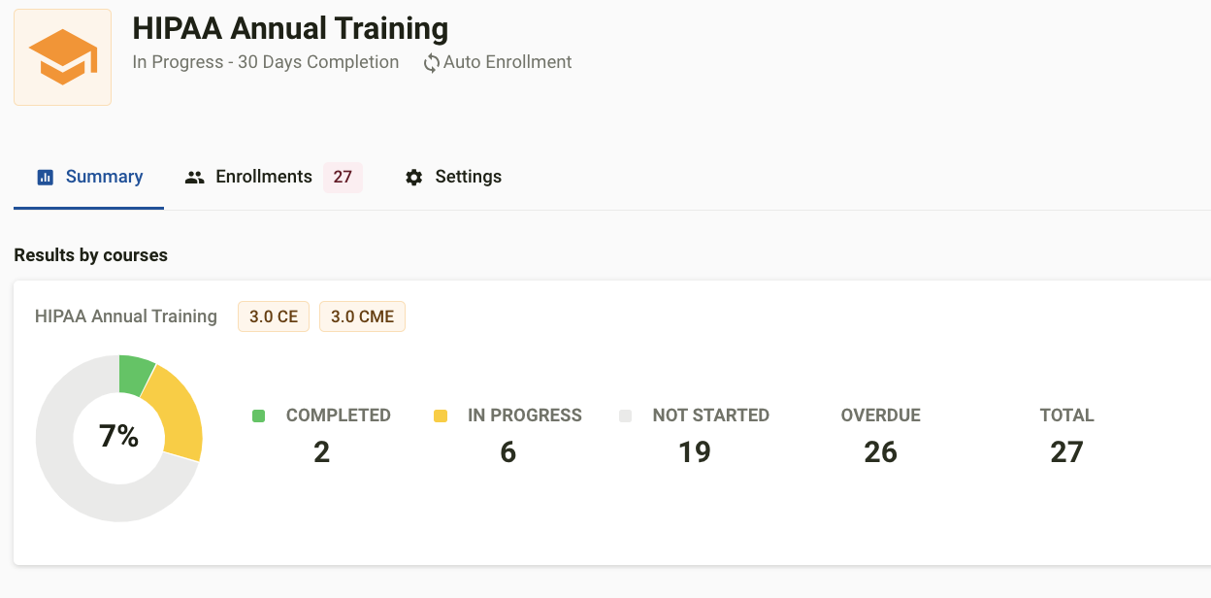Open the Settings tab
Viewport: 1211px width, 598px height.
pos(453,177)
